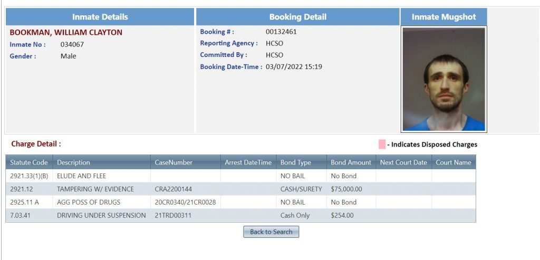Click the Bond Amount column header
This screenshot has height=260, width=540.
click(x=351, y=162)
